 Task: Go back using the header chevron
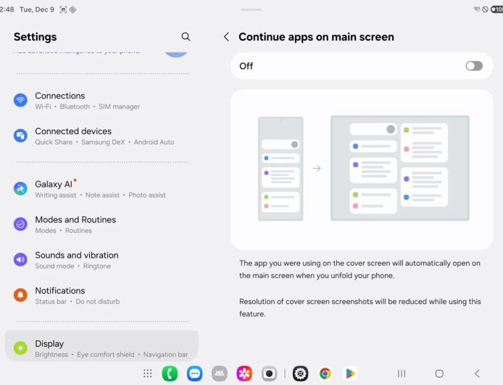(226, 37)
